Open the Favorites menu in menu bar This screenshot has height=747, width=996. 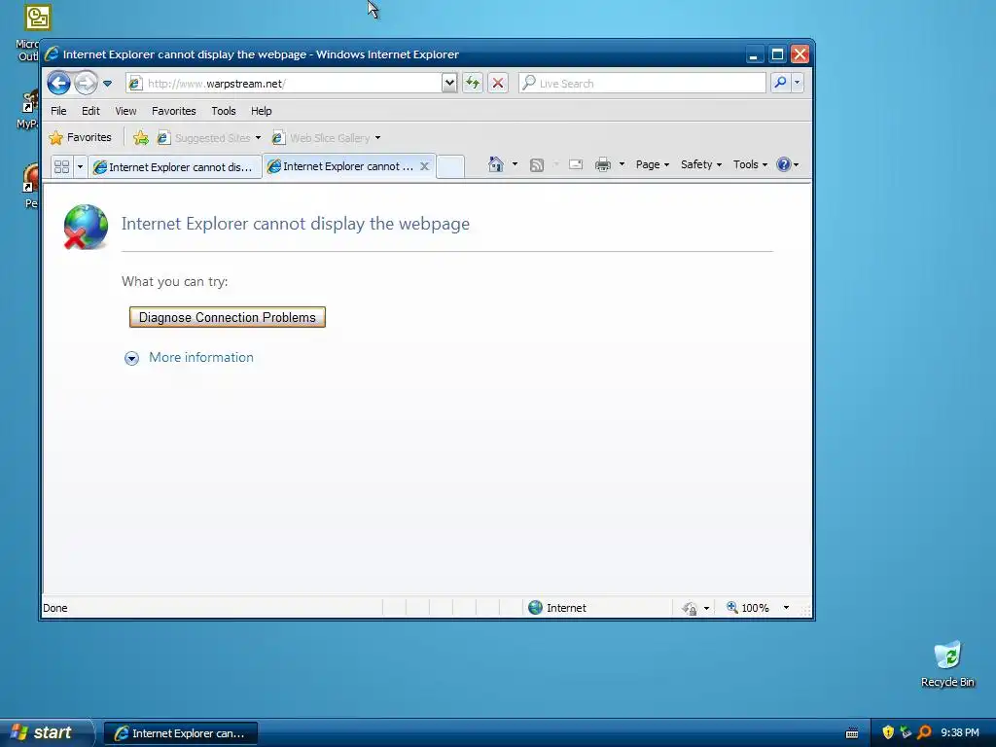point(173,111)
